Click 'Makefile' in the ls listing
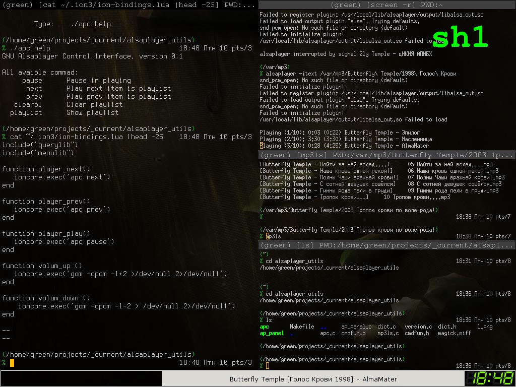 [302, 327]
